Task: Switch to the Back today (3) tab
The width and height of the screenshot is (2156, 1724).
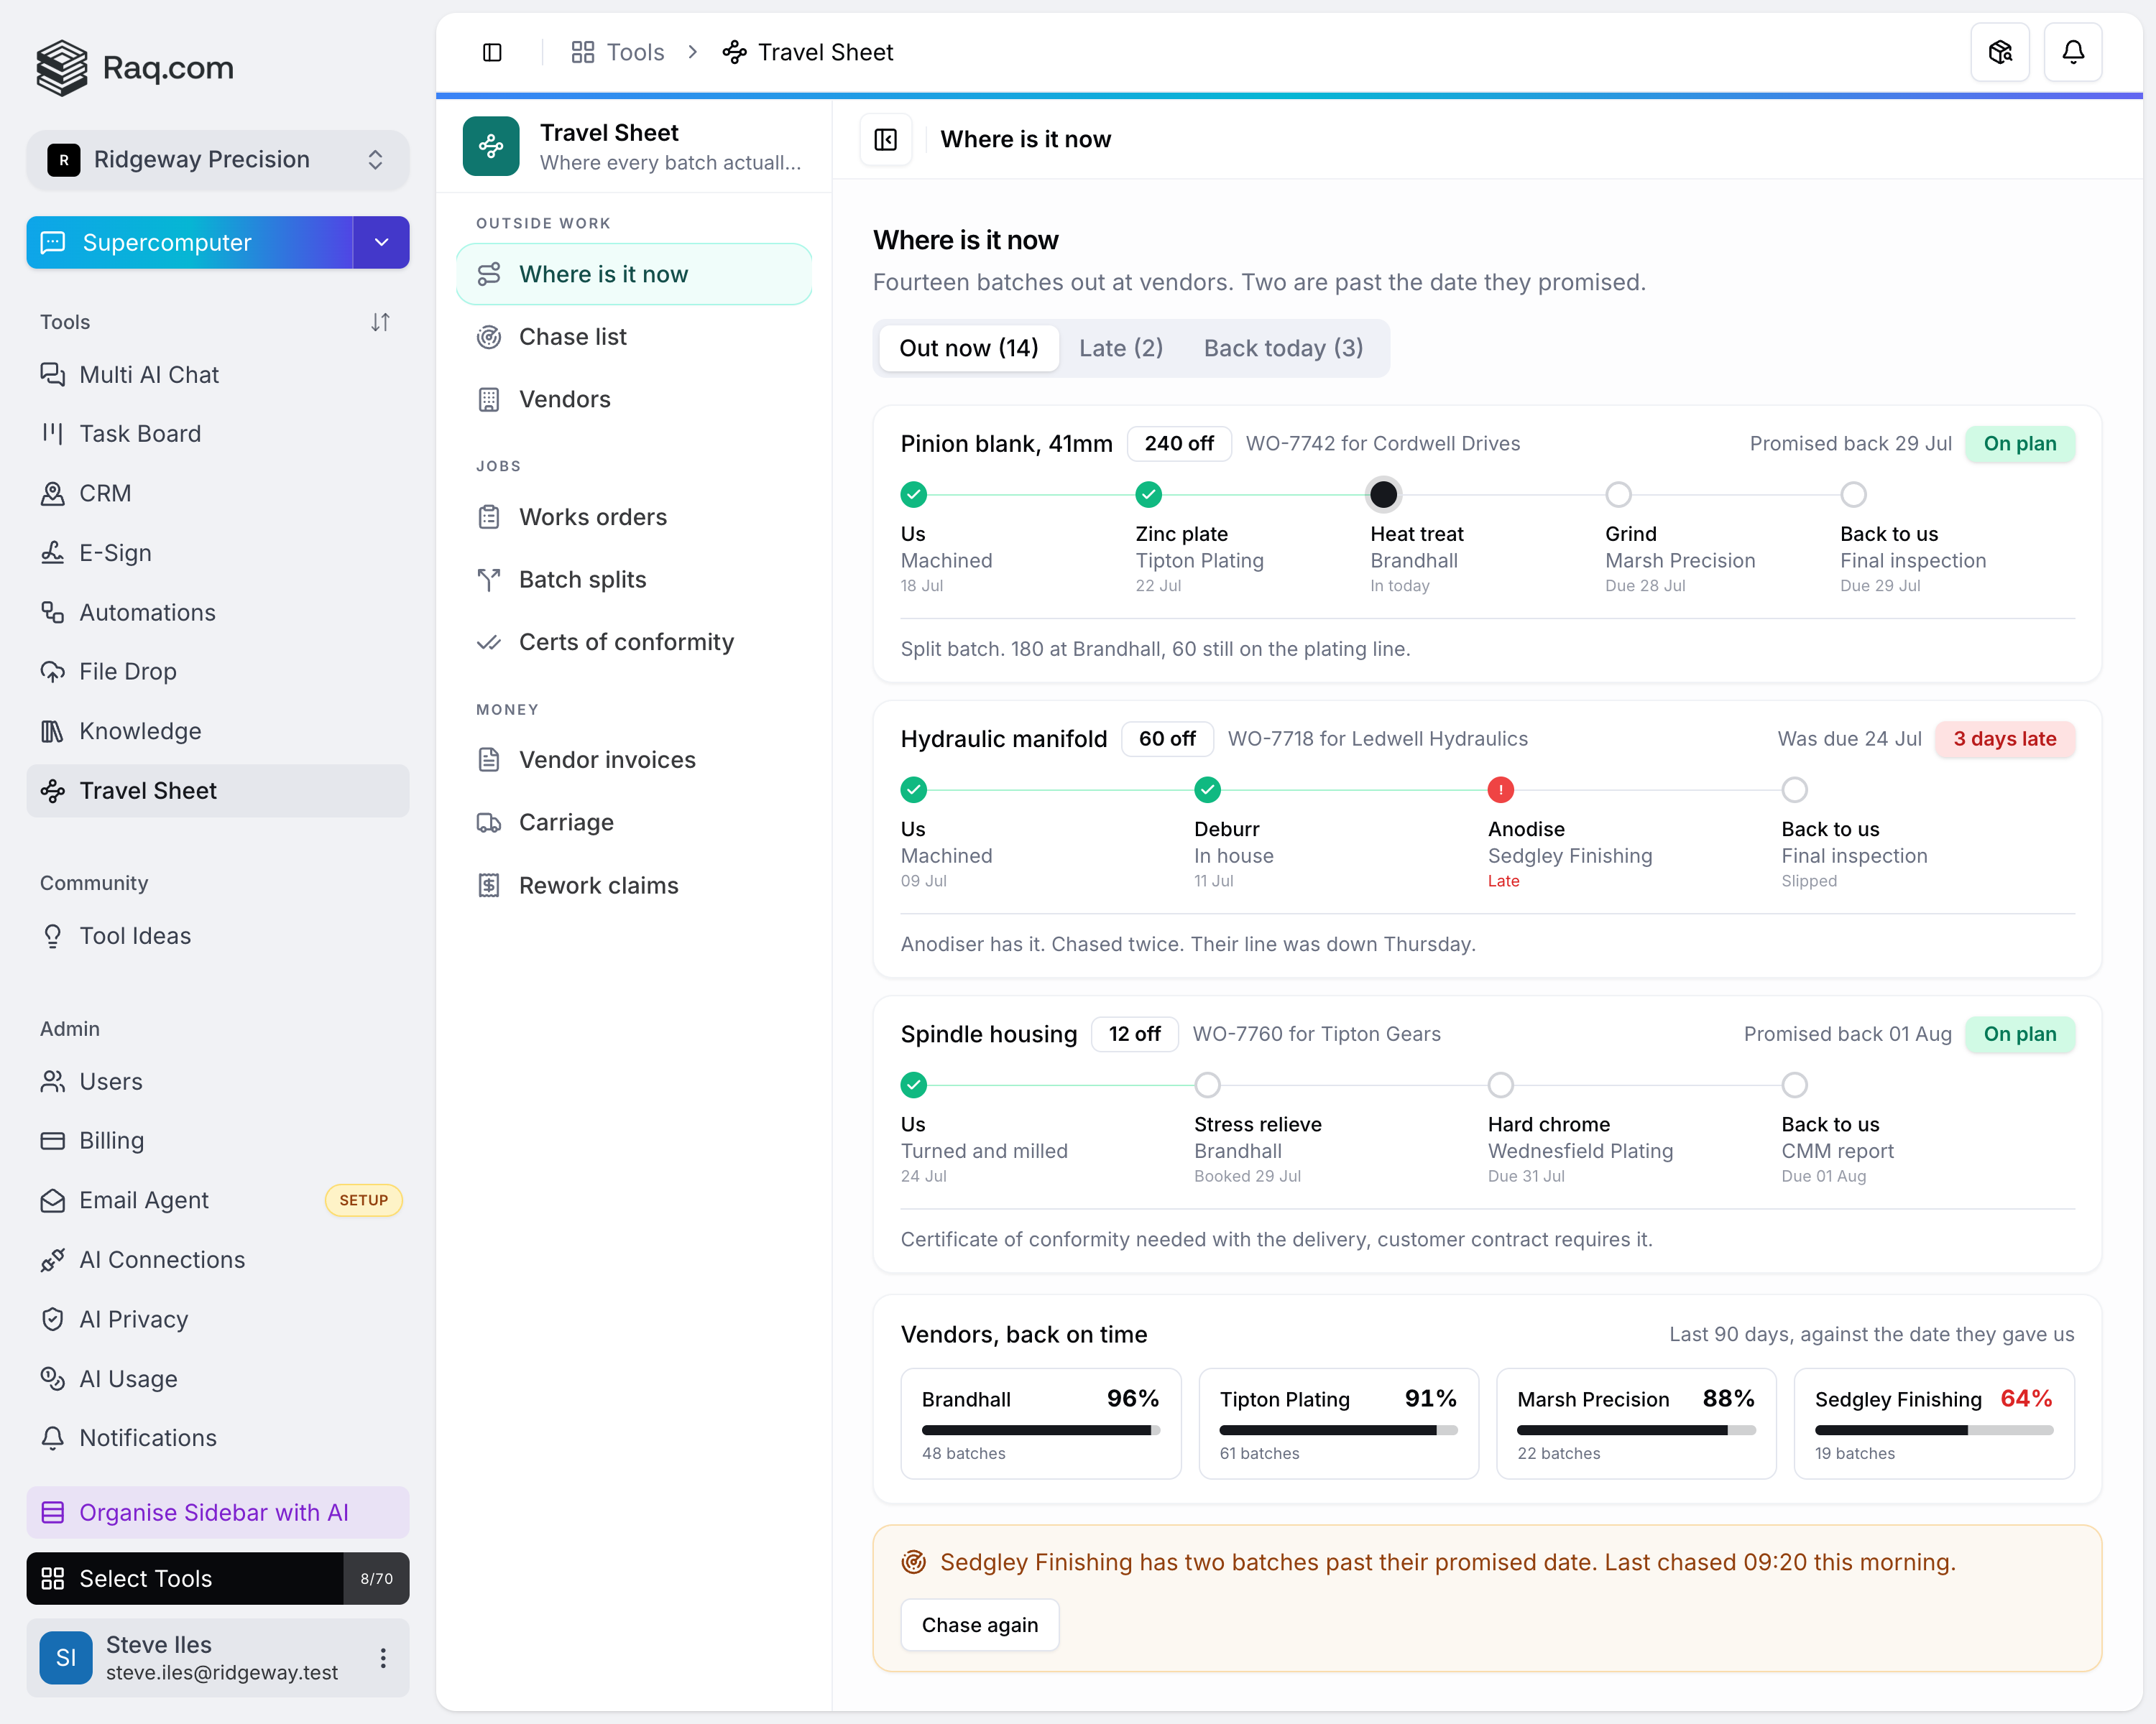Action: (x=1283, y=348)
